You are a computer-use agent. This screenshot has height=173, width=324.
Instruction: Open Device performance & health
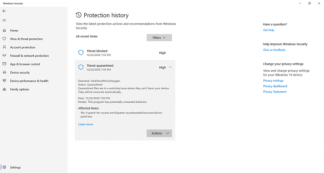[29, 81]
